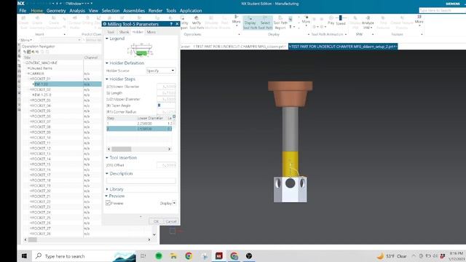Click Create Geometry in ribbon
466x262 pixels.
pos(37,23)
